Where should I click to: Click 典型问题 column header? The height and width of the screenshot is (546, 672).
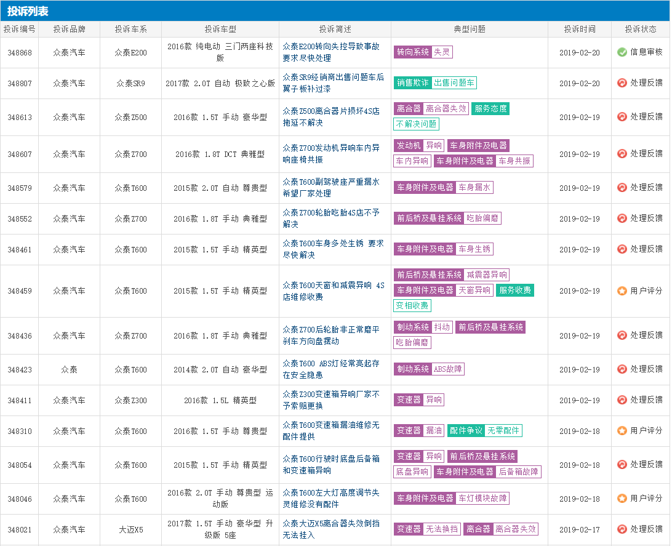point(470,29)
